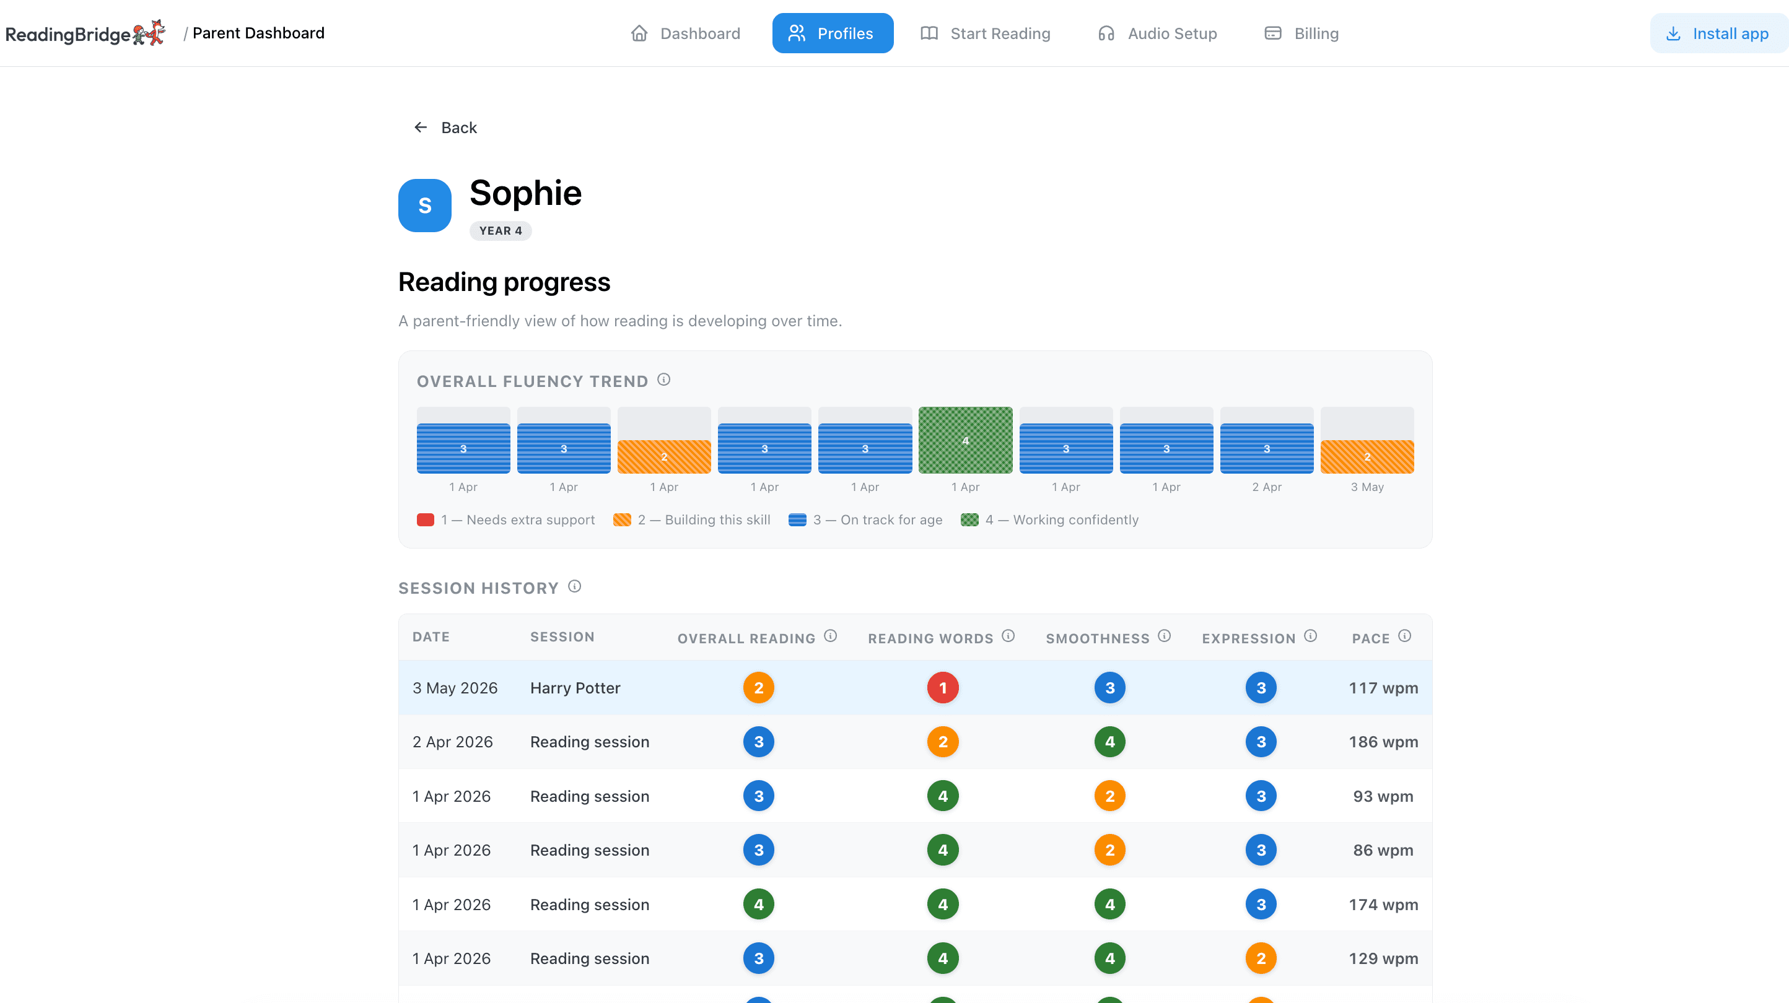1789x1003 pixels.
Task: Go to the Billing tab
Action: [1301, 33]
